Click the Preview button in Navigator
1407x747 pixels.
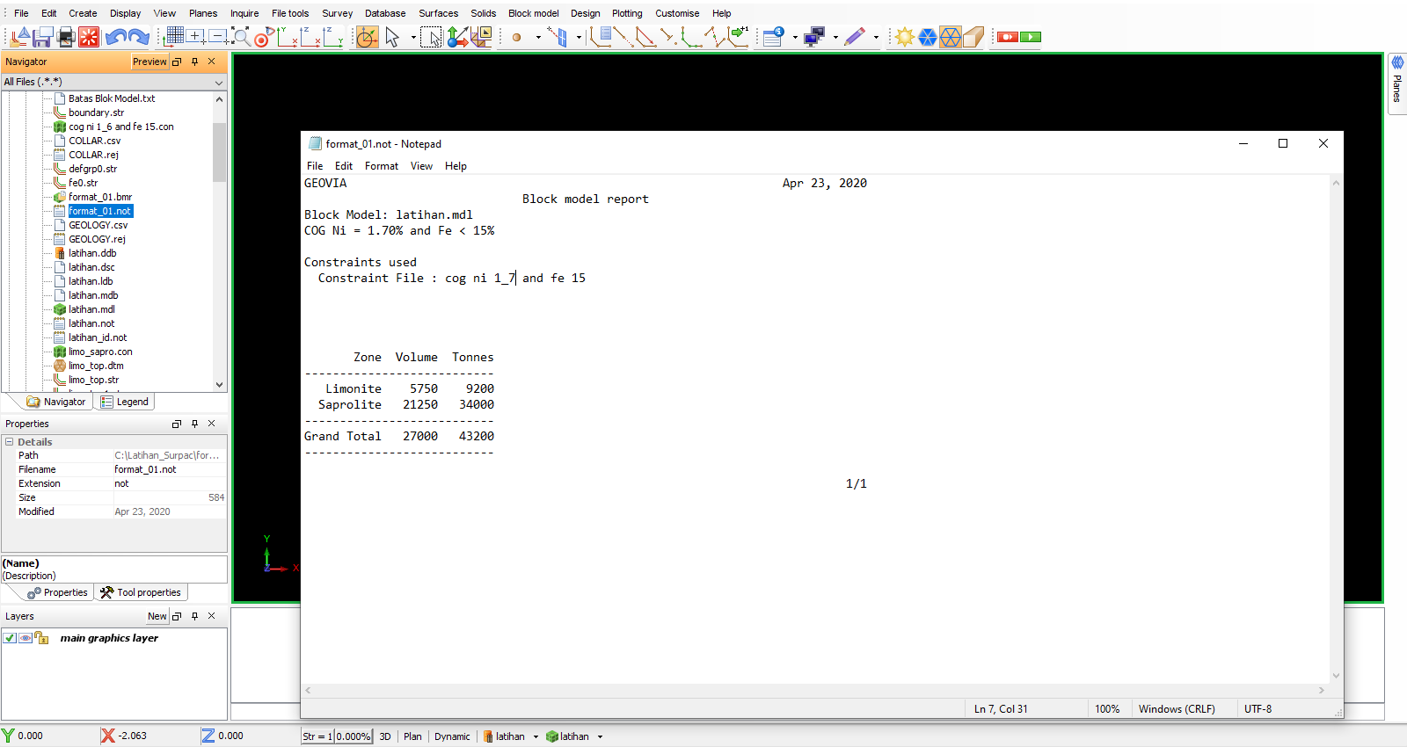[149, 62]
